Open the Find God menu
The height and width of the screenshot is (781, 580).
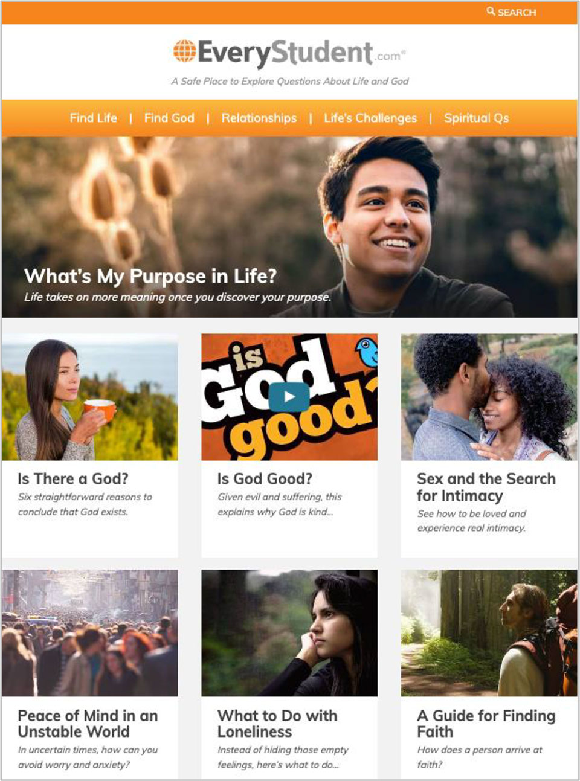coord(169,118)
